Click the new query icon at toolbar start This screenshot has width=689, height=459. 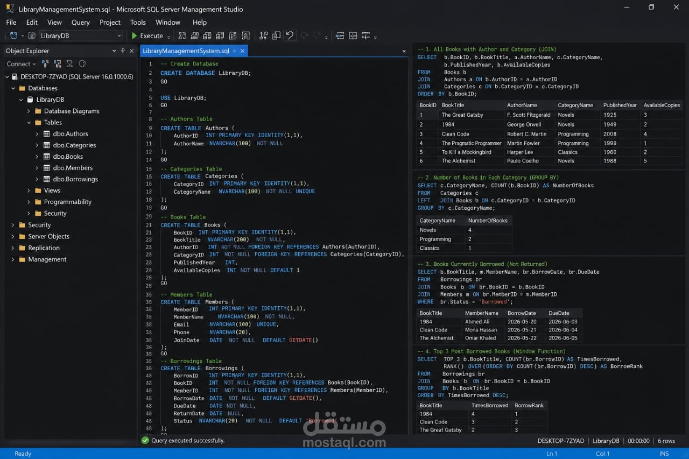13,36
